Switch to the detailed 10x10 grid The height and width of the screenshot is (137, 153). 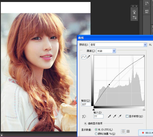coord(128,131)
